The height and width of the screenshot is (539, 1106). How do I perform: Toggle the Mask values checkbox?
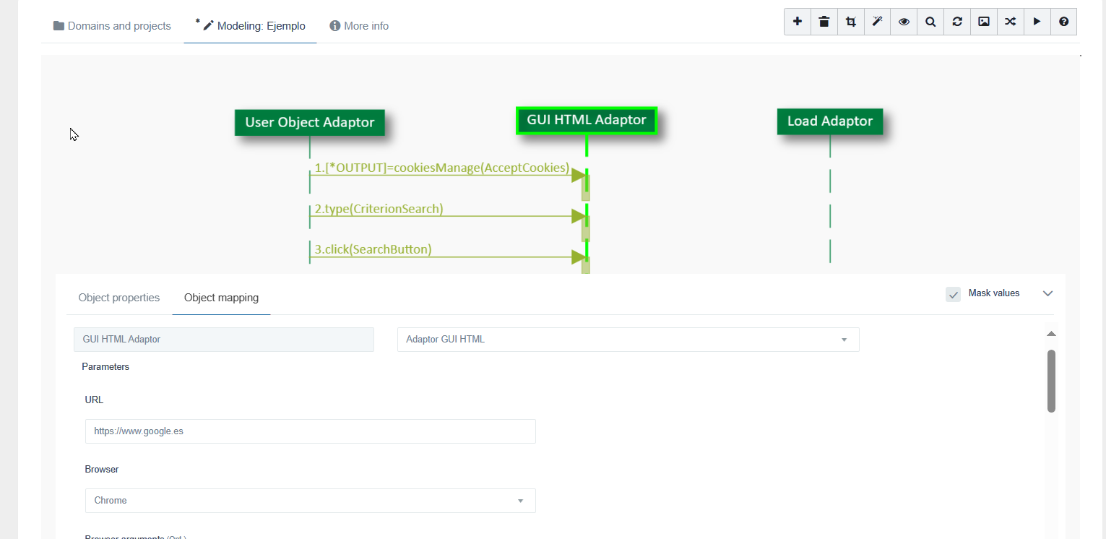953,294
